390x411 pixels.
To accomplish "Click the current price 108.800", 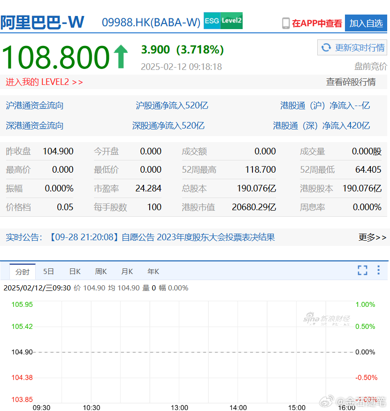I will pos(55,57).
